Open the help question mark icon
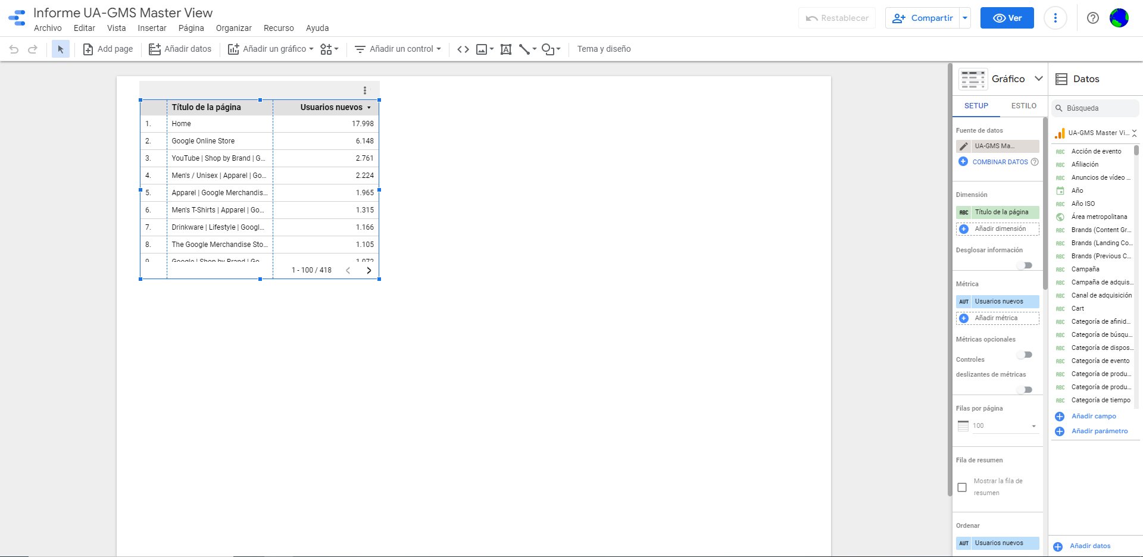This screenshot has width=1143, height=557. click(1093, 18)
